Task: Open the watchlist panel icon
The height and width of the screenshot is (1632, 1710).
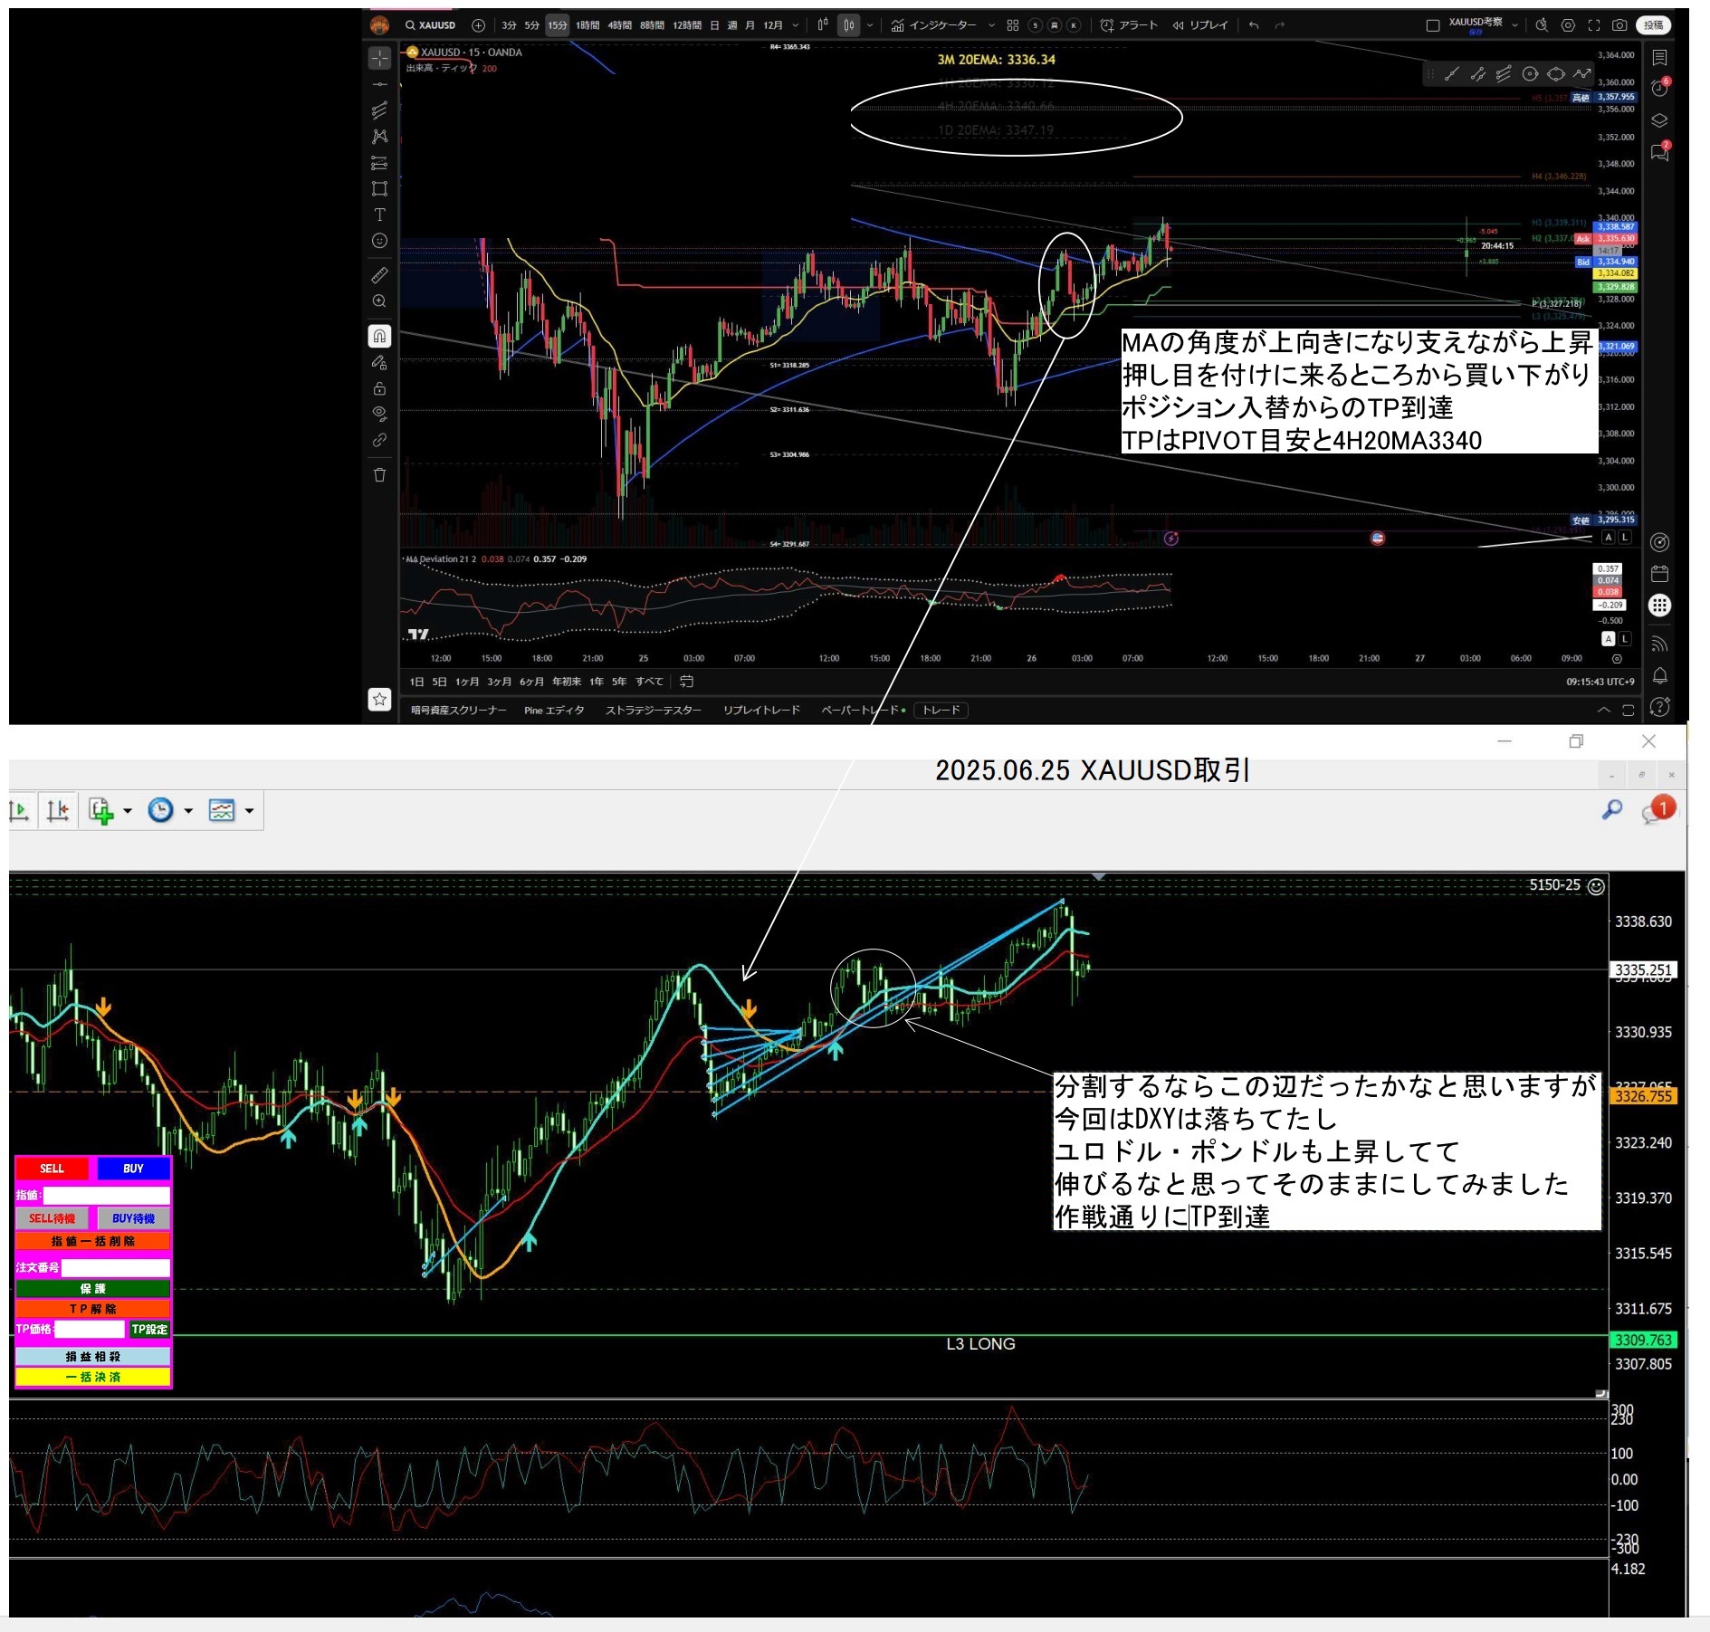Action: click(1659, 58)
